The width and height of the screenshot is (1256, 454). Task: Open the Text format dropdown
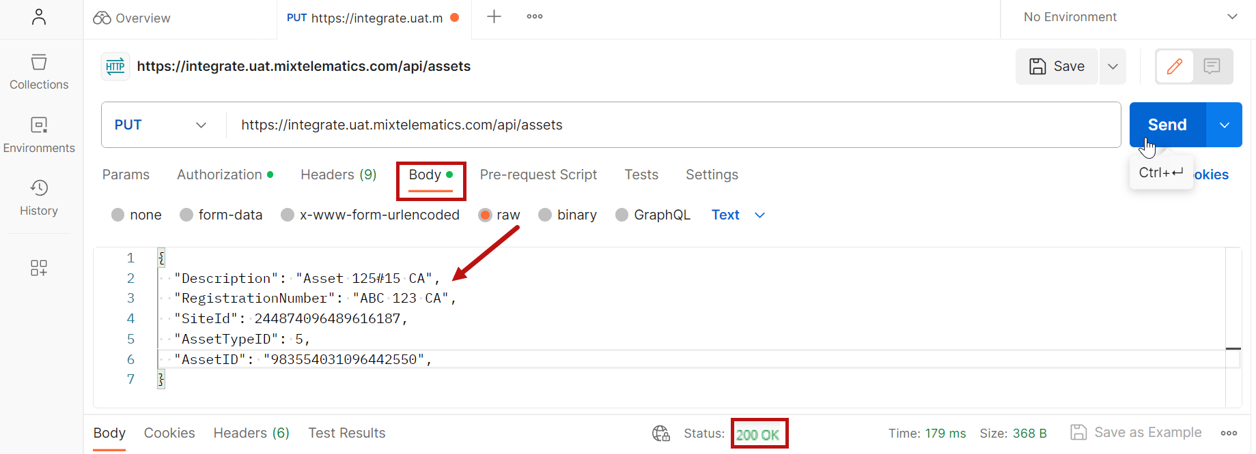tap(738, 215)
